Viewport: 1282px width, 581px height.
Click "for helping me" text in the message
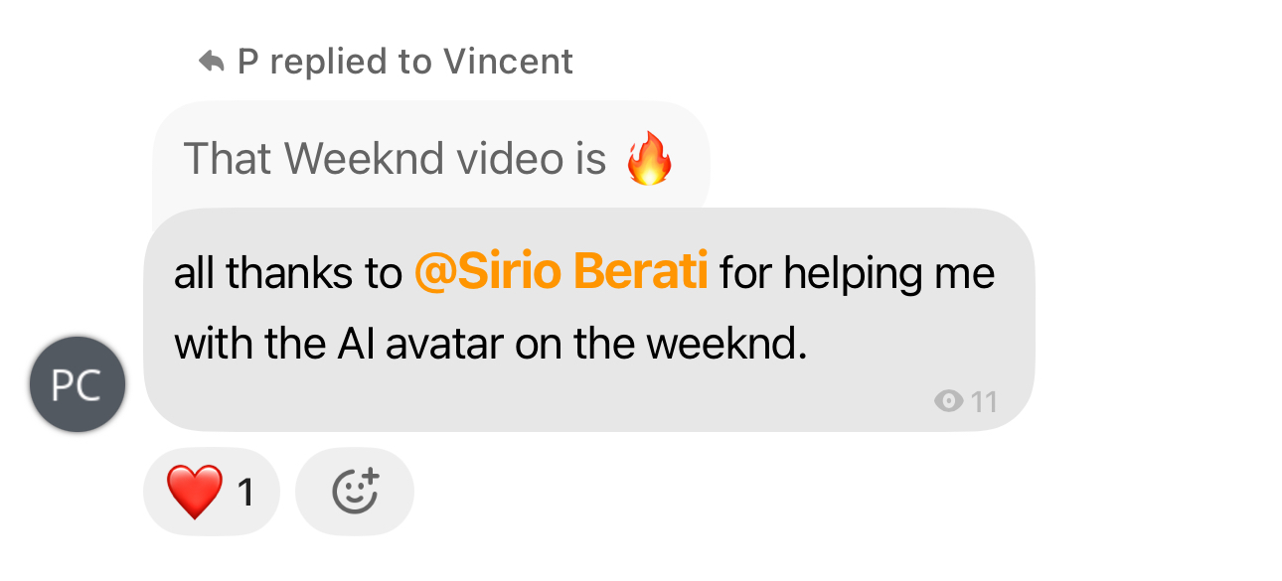pyautogui.click(x=857, y=273)
